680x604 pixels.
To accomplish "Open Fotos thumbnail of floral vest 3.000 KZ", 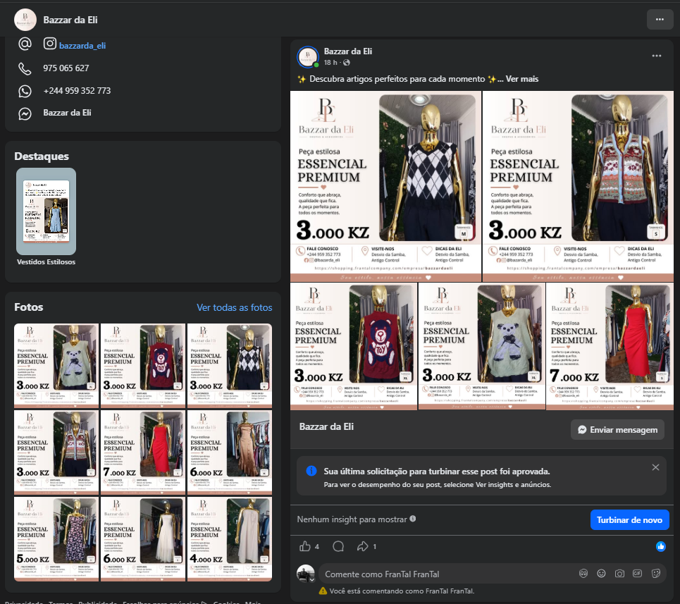I will pyautogui.click(x=56, y=452).
